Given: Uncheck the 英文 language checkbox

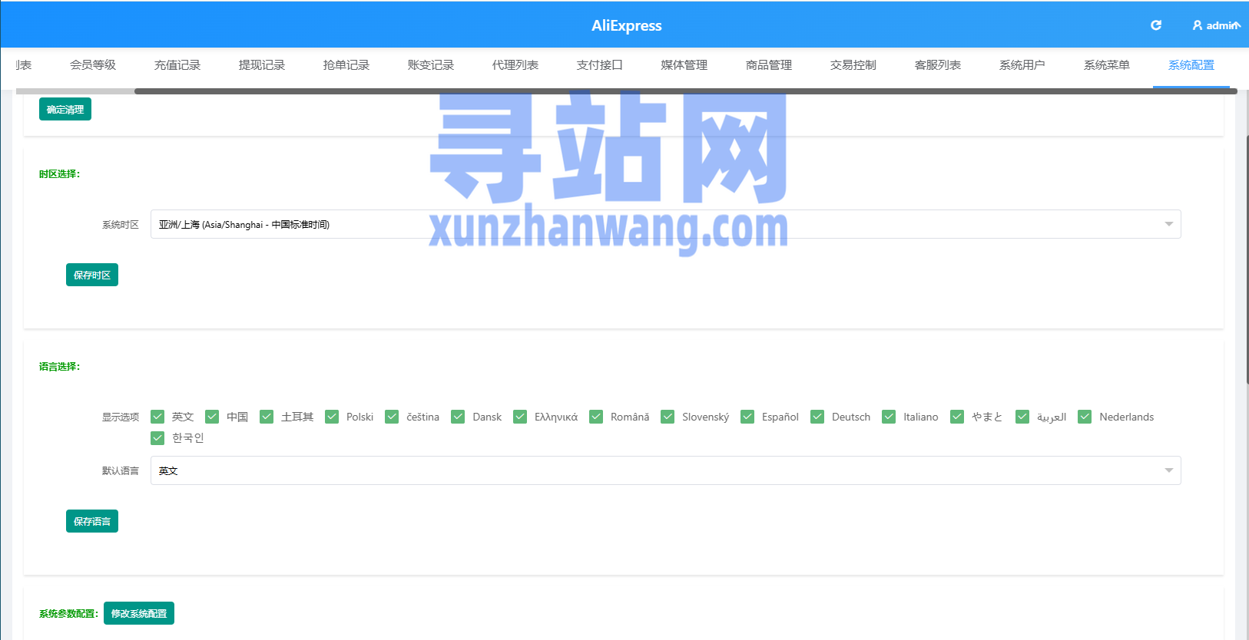Looking at the screenshot, I should point(157,417).
